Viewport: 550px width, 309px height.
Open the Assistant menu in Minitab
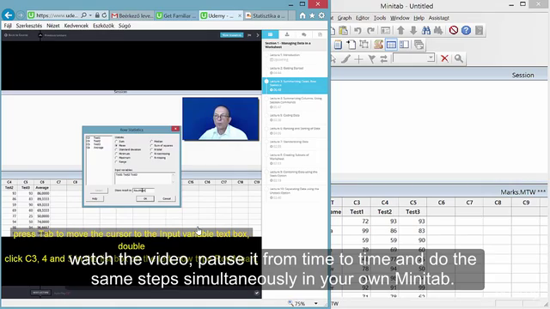coord(438,18)
